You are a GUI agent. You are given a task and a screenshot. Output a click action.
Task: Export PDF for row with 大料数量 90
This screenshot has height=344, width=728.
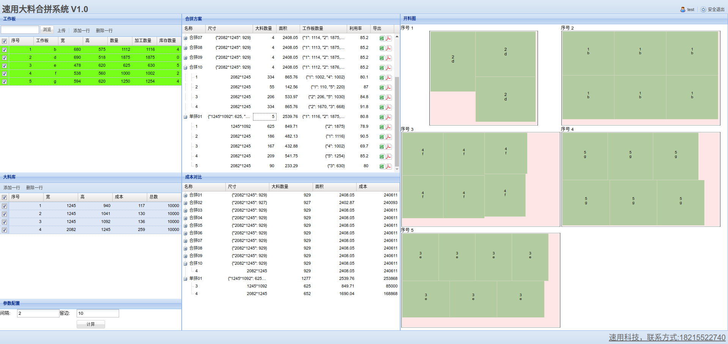coord(388,167)
